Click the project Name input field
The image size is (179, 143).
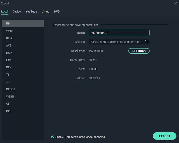(x=119, y=33)
